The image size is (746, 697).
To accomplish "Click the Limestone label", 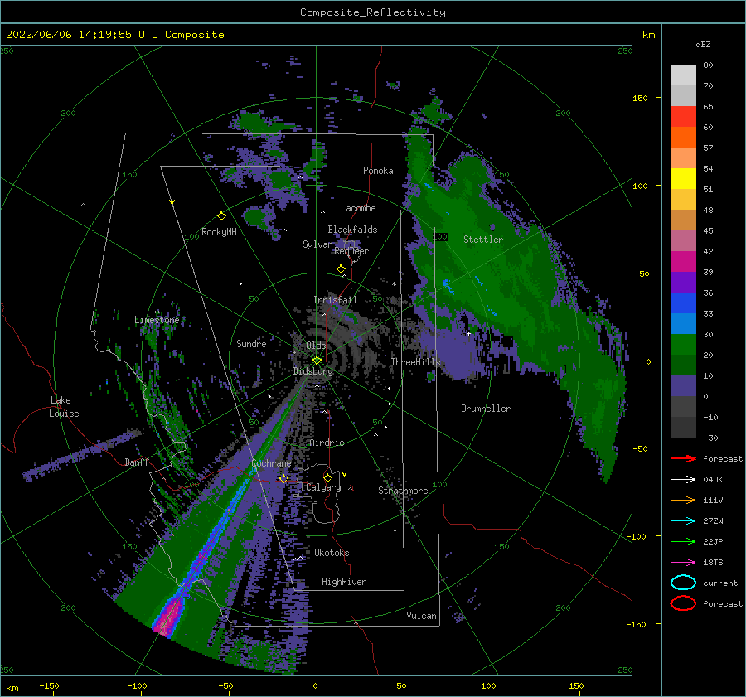I will (x=157, y=320).
